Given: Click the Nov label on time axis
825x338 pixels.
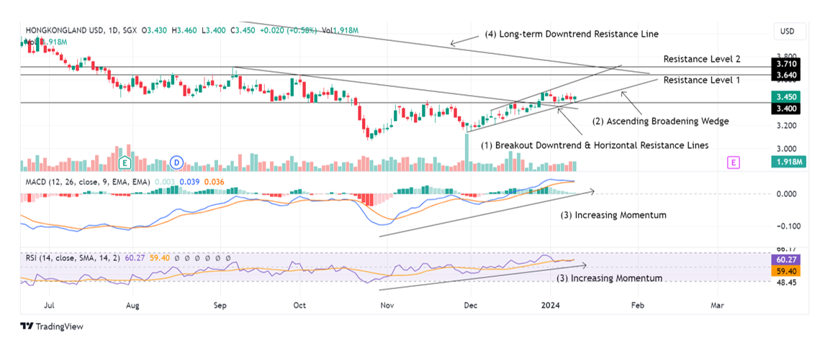Looking at the screenshot, I should (387, 304).
